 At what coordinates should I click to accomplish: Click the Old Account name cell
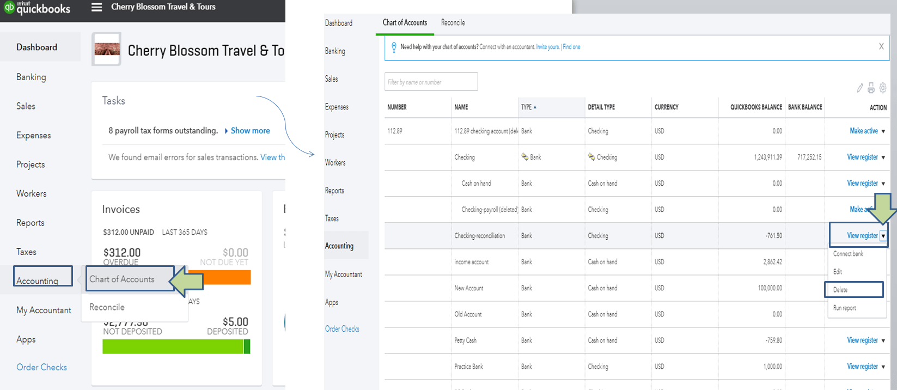(468, 314)
